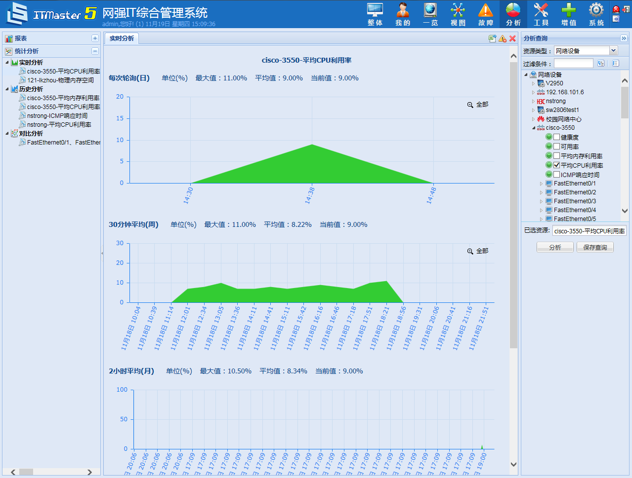
Task: Click the 保存查询 button
Action: click(x=595, y=248)
